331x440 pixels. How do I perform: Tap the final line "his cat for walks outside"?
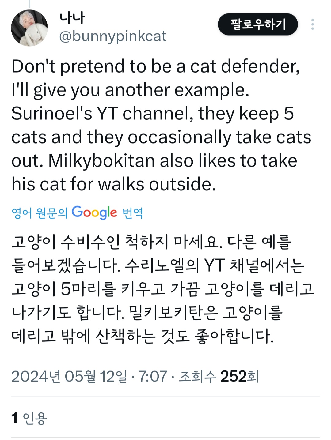click(x=113, y=184)
